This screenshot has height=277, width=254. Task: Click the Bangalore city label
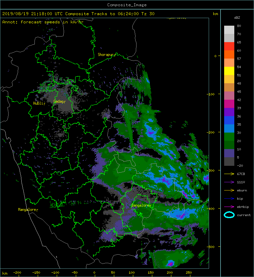click(x=140, y=206)
